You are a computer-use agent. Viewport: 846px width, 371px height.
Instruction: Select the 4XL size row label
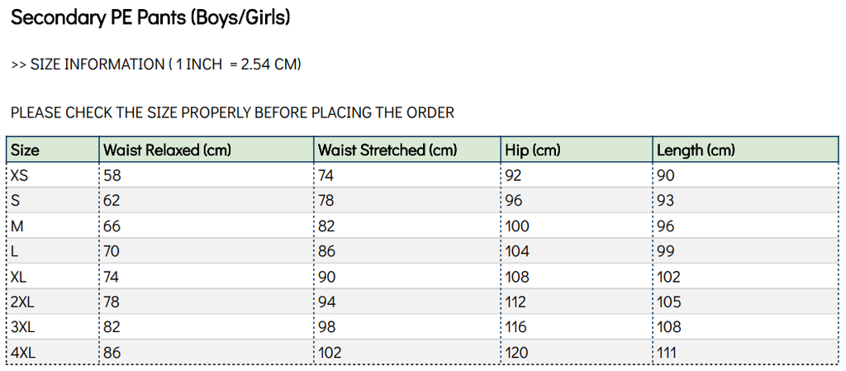click(x=24, y=353)
